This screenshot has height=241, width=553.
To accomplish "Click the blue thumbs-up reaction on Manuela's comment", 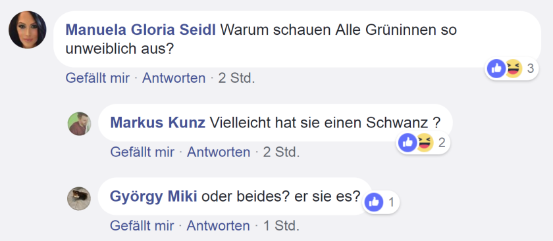I will [x=496, y=68].
